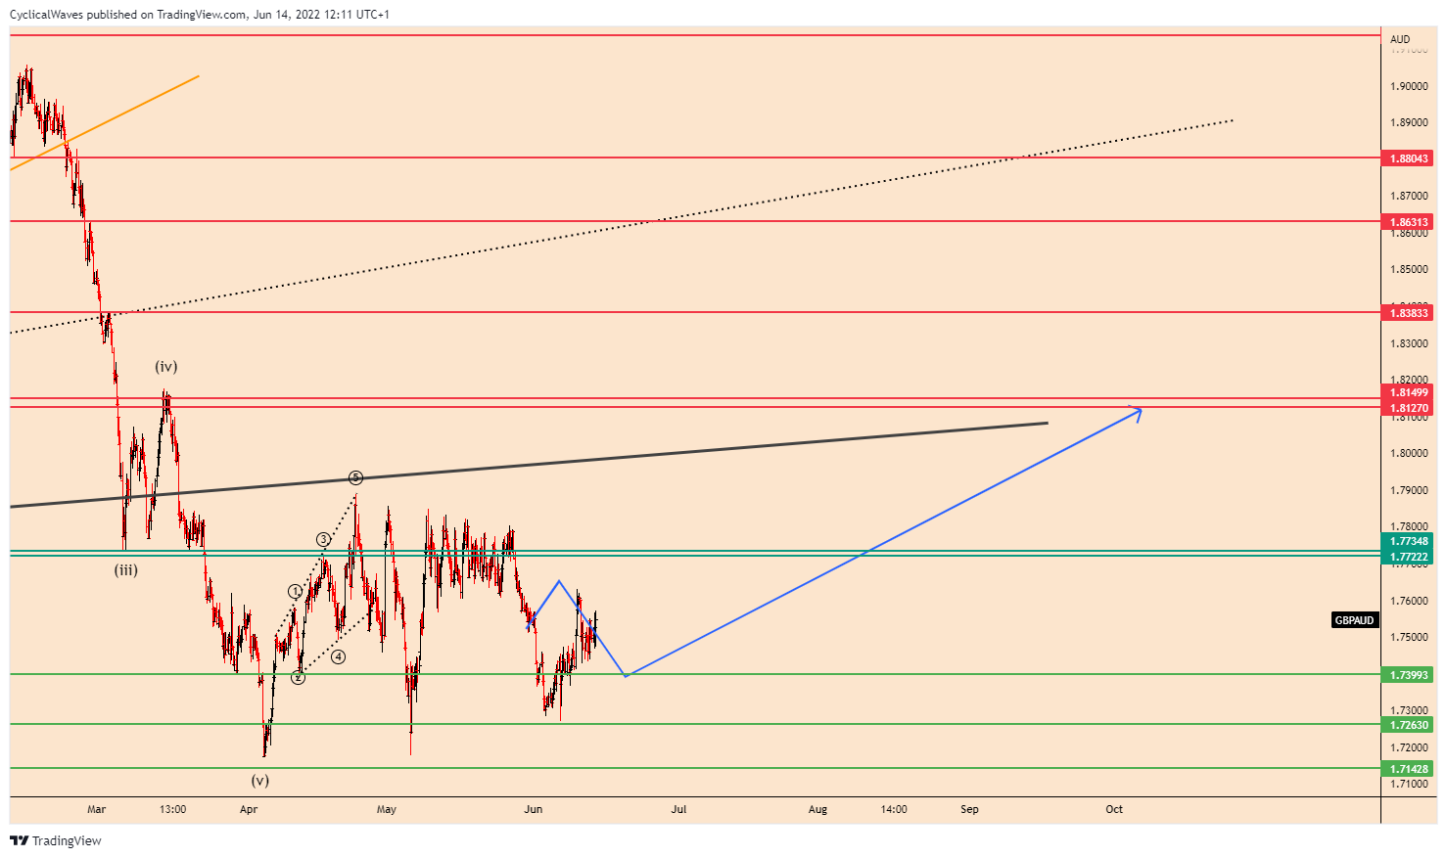The height and width of the screenshot is (858, 1447).
Task: Select the circled 1 wave marker
Action: tap(295, 592)
